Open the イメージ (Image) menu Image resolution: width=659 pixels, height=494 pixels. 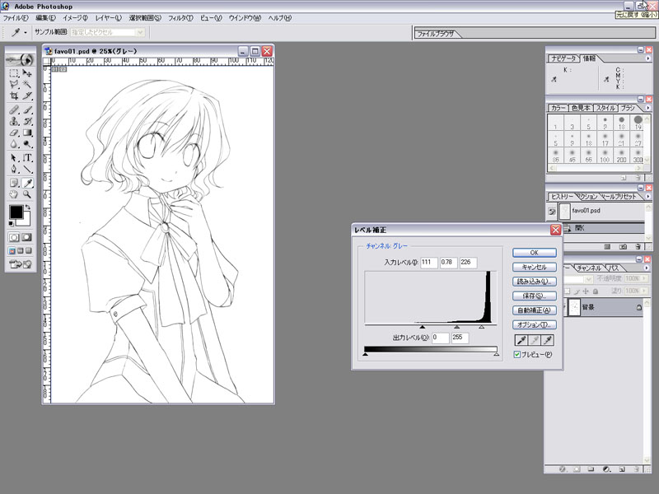tap(75, 18)
